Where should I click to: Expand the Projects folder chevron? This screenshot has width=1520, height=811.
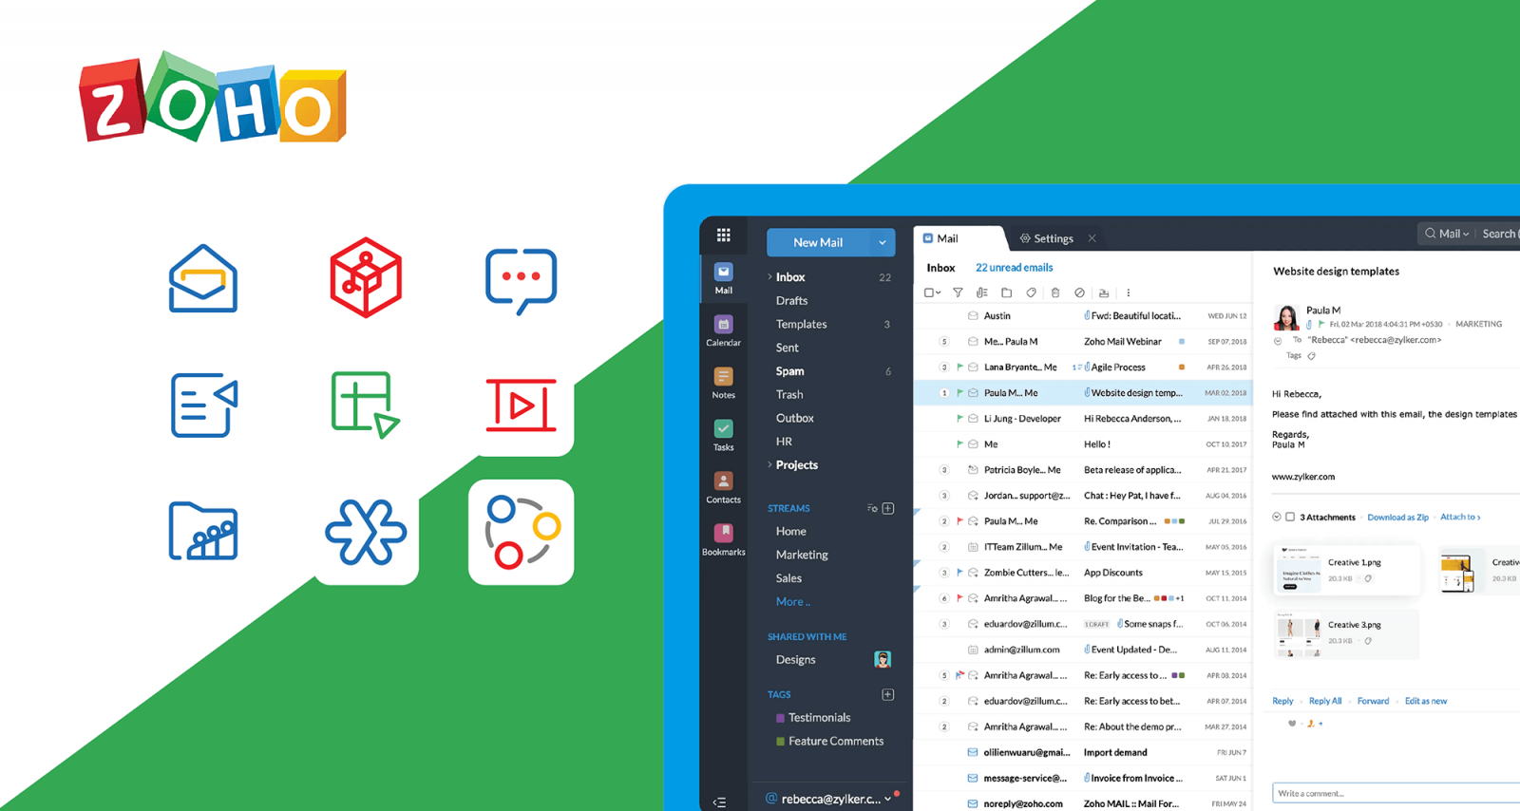pos(769,464)
